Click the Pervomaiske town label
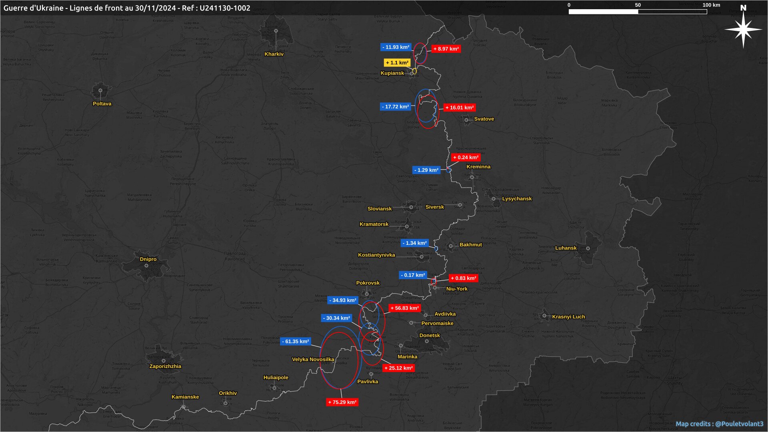 click(438, 323)
